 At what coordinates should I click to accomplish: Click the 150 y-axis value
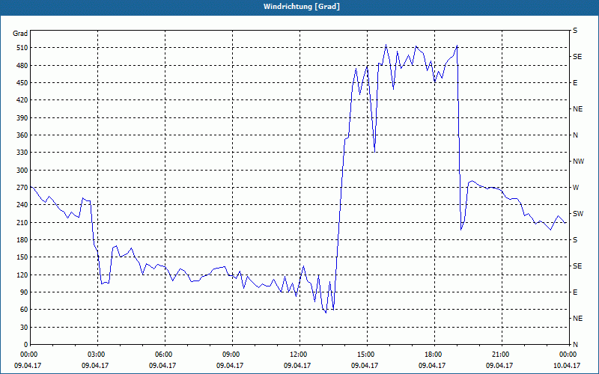click(22, 257)
